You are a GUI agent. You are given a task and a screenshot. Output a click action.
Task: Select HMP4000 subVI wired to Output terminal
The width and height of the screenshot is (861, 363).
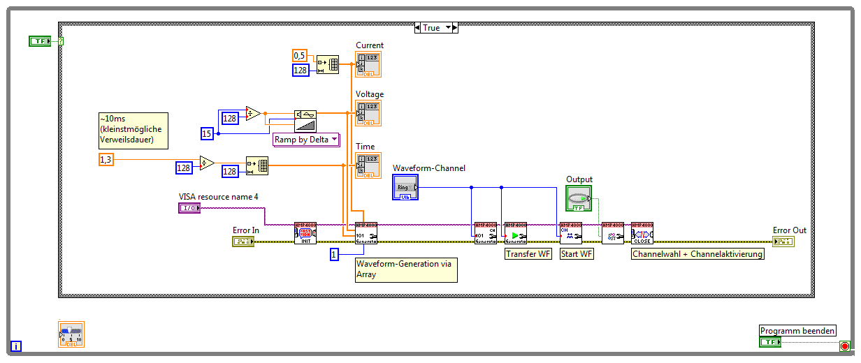click(612, 232)
